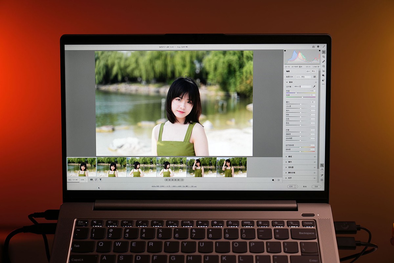Click the filmstrip options icon
The image size is (394, 263).
[91, 180]
